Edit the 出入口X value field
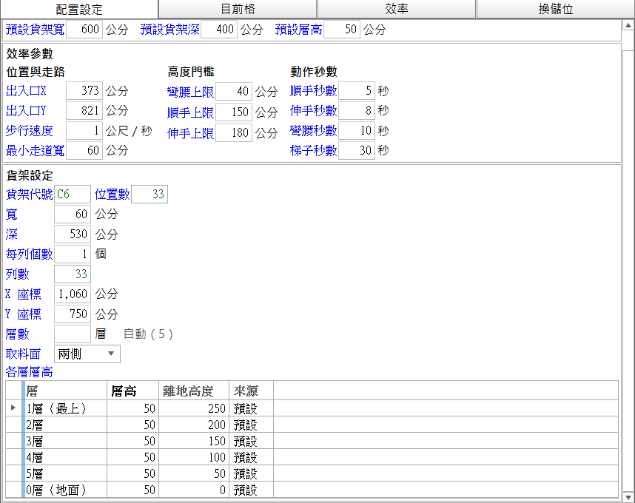Viewport: 635px width, 503px height. click(x=84, y=91)
